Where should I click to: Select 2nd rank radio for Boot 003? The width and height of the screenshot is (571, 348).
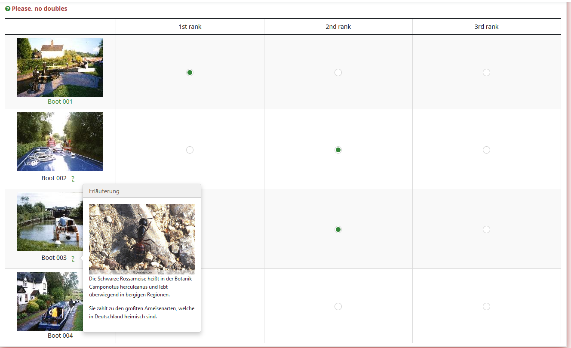(x=338, y=229)
